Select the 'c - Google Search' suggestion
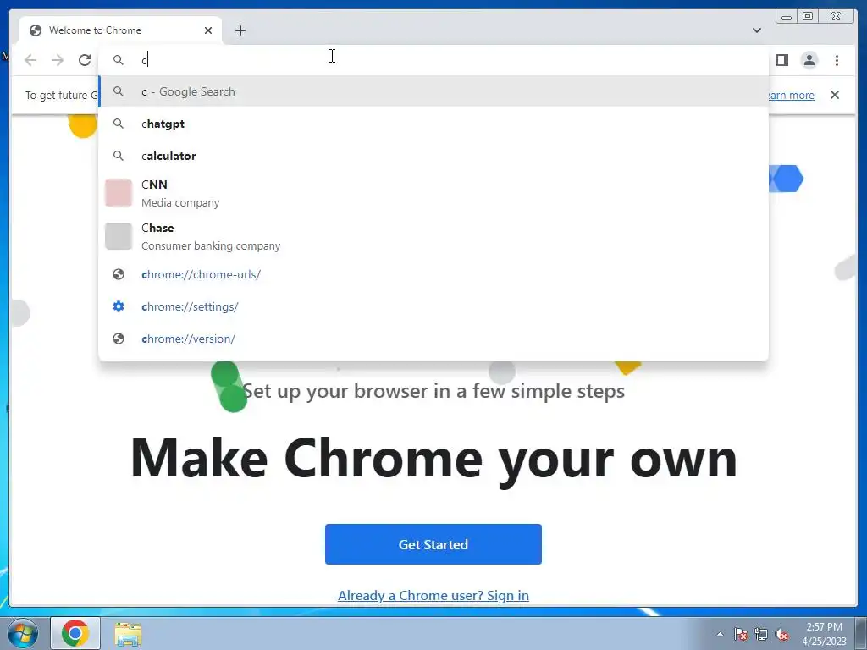This screenshot has height=650, width=867. [x=433, y=91]
